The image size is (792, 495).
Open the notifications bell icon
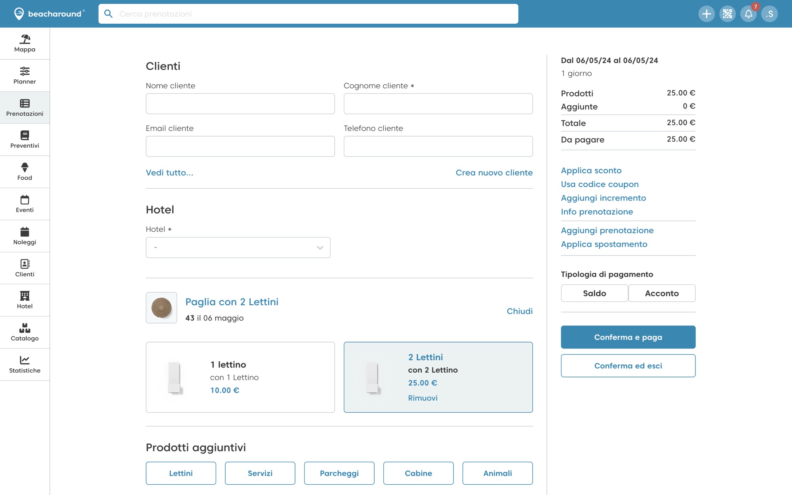[x=748, y=14]
